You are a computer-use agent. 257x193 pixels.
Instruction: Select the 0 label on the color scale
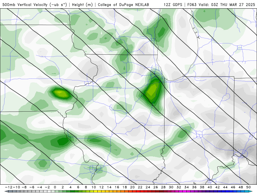(x=55, y=187)
